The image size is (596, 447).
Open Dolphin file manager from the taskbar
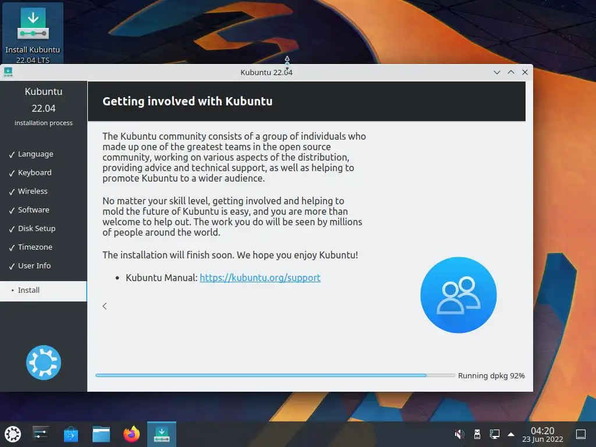tap(101, 434)
